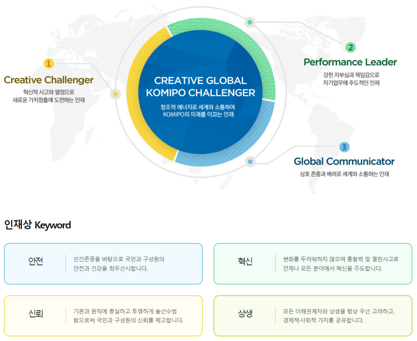Click the blue number 3 badge

pyautogui.click(x=344, y=147)
